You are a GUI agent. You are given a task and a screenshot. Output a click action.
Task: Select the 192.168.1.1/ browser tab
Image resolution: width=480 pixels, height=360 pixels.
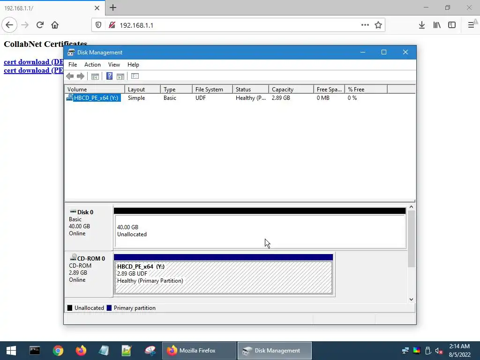[52, 8]
